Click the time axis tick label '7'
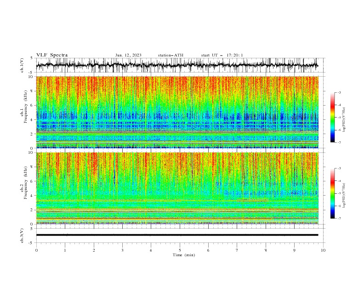 click(x=237, y=250)
